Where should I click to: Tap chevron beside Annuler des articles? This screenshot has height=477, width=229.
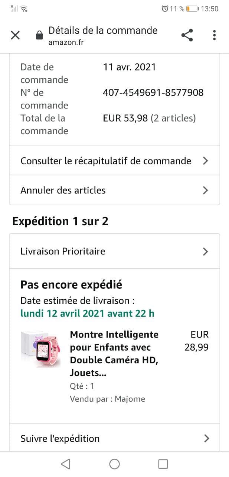tap(205, 190)
